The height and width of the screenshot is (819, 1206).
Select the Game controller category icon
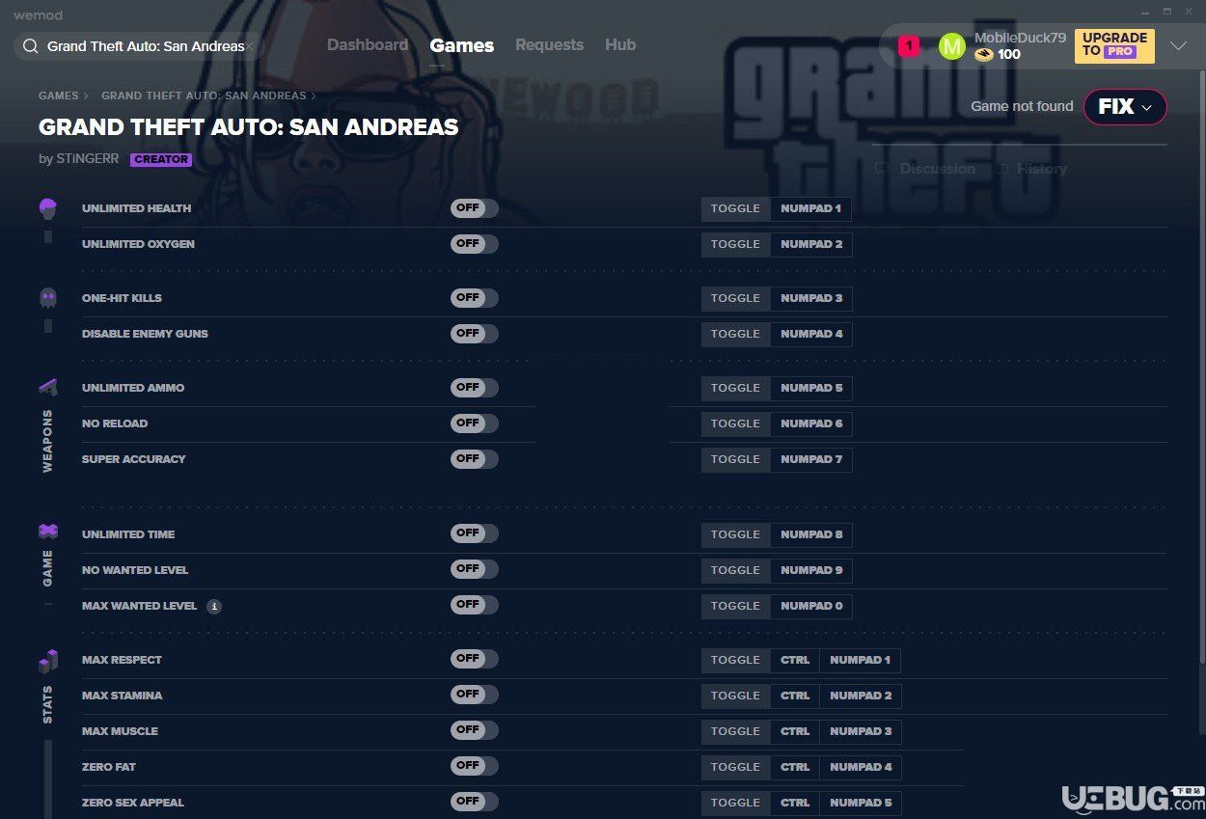47,532
